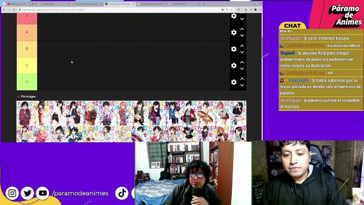The image size is (364, 205).
Task: Pick cover with blonde girl in red jacket
Action: [x=90, y=113]
